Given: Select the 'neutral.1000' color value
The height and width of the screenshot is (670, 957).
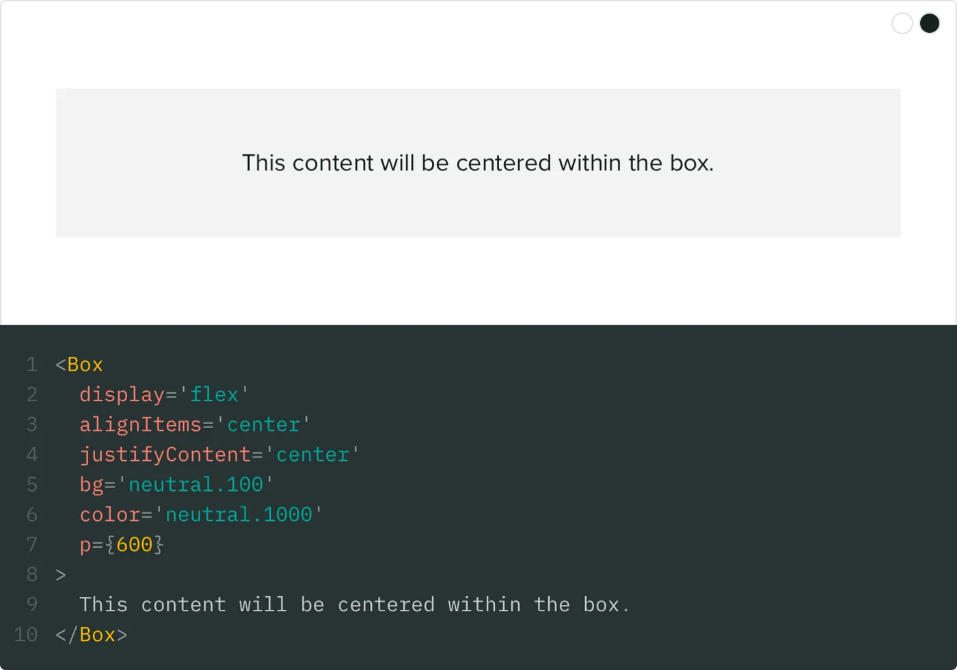Looking at the screenshot, I should (239, 515).
